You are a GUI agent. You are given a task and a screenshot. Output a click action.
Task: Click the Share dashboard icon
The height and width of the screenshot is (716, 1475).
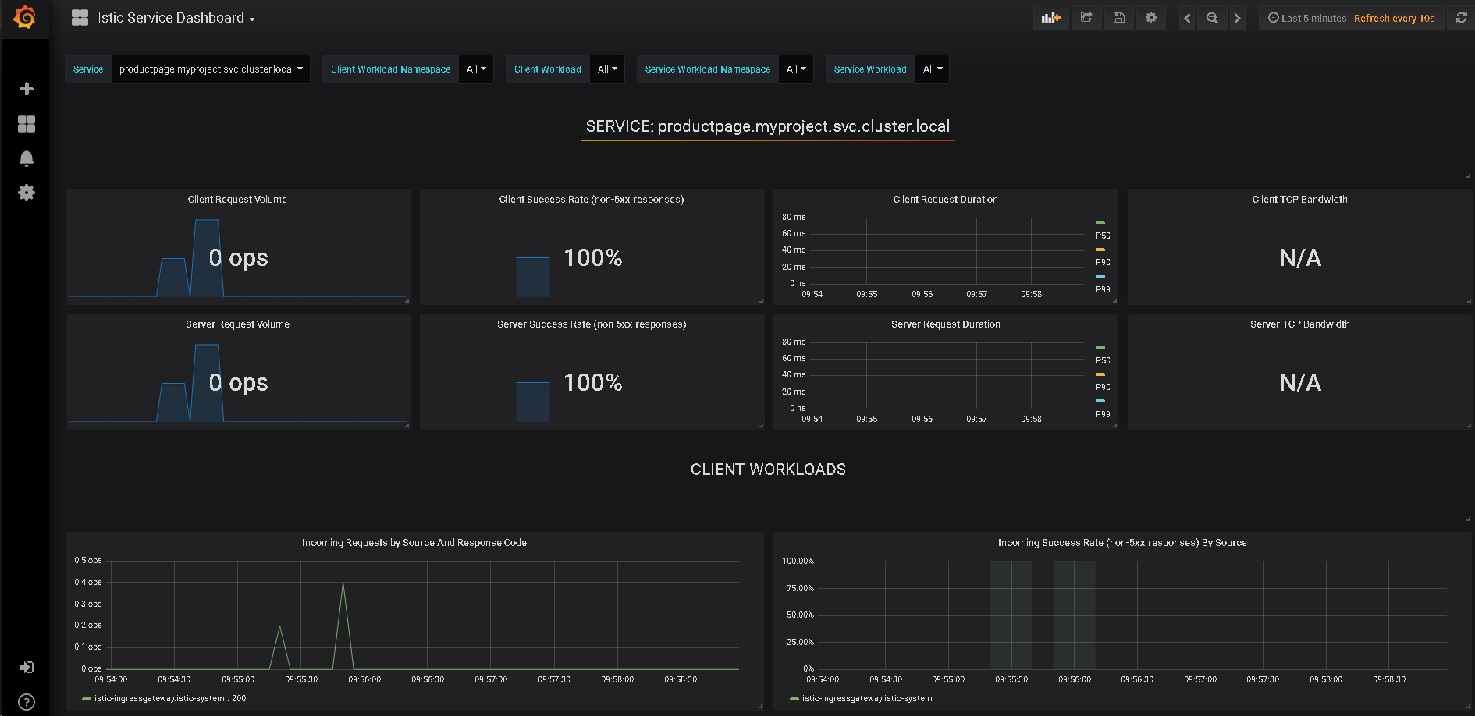1086,18
